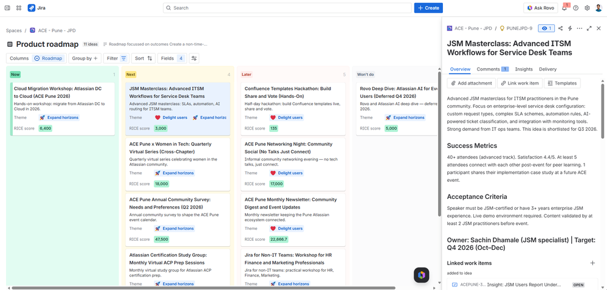Open the help question mark icon
The image size is (607, 290).
pos(575,8)
